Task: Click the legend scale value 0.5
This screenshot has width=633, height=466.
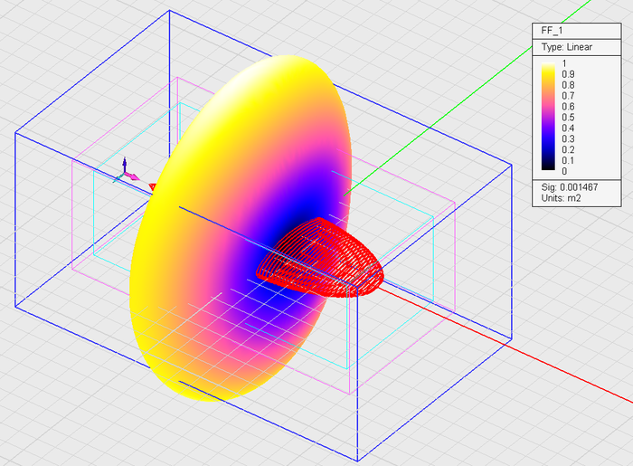Action: (568, 118)
